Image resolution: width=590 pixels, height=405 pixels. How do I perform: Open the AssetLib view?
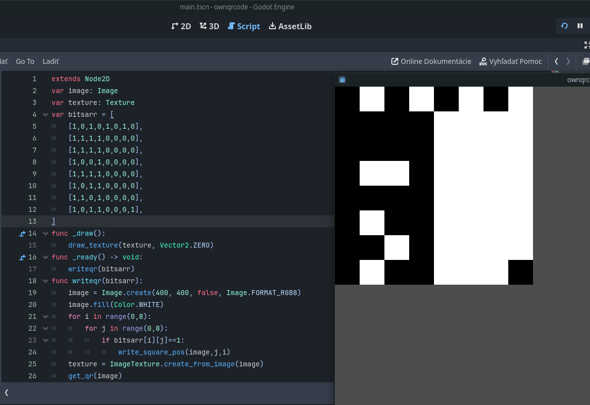pyautogui.click(x=290, y=26)
